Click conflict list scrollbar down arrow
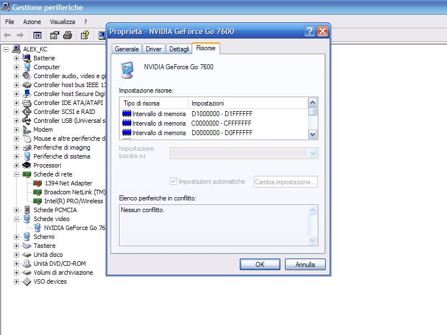Viewport: 447px width, 335px height. 313,241
